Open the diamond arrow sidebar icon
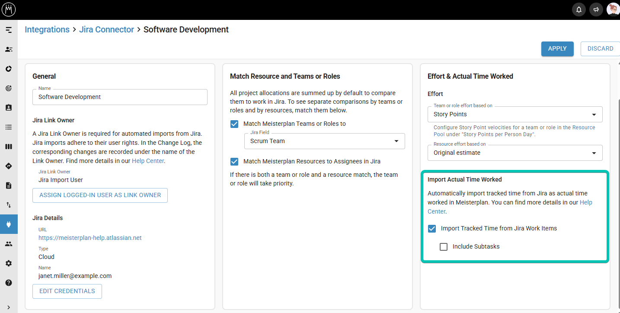Image resolution: width=620 pixels, height=313 pixels. click(x=9, y=166)
